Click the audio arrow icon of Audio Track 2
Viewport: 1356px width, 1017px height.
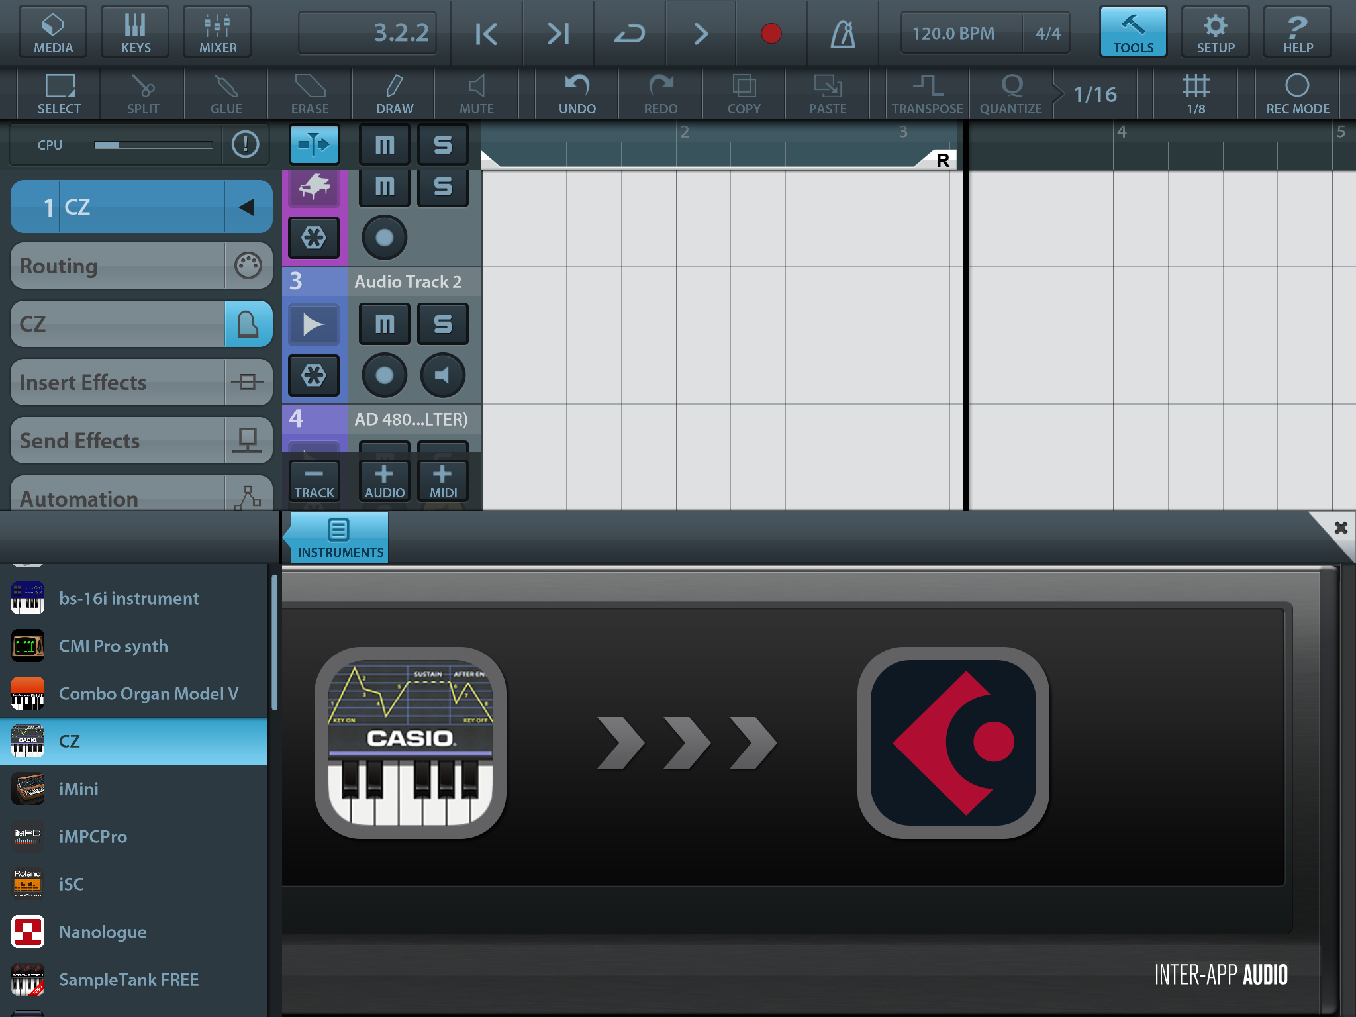[x=315, y=324]
